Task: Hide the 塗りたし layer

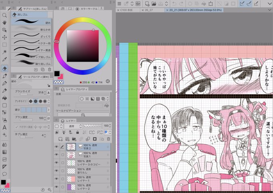Action: click(x=57, y=171)
